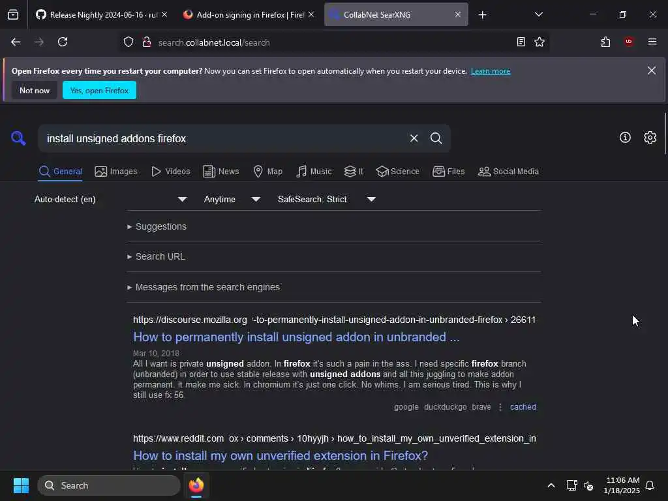
Task: Select the Images search category
Action: pyautogui.click(x=116, y=172)
